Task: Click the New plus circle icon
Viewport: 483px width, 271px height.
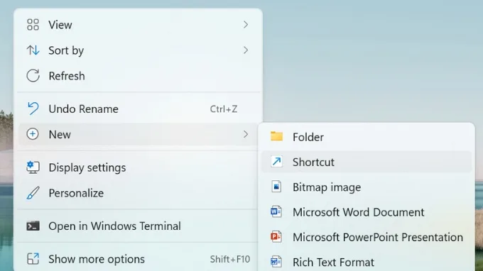Action: 33,134
